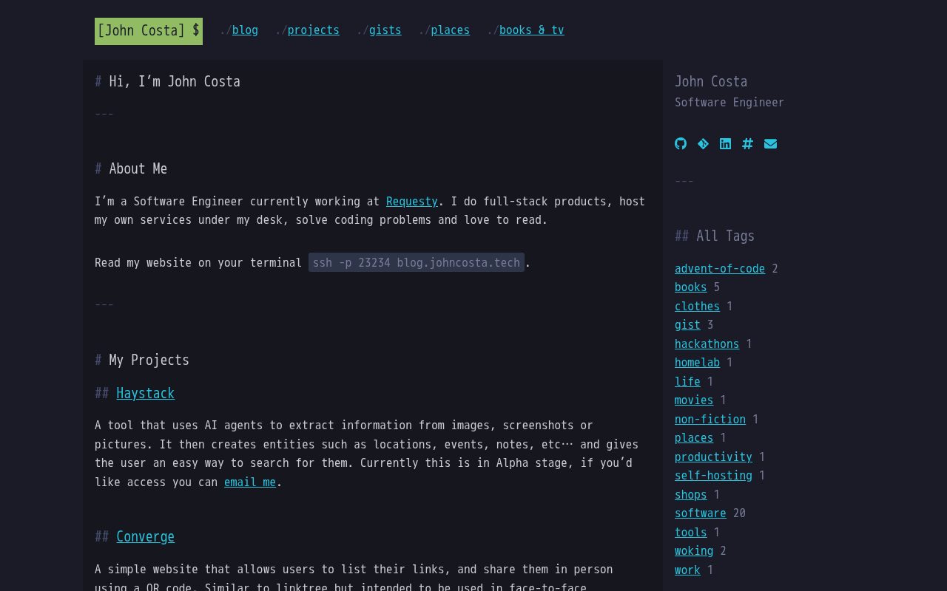Viewport: 947px width, 591px height.
Task: Open the self-hosting tag
Action: coord(713,476)
